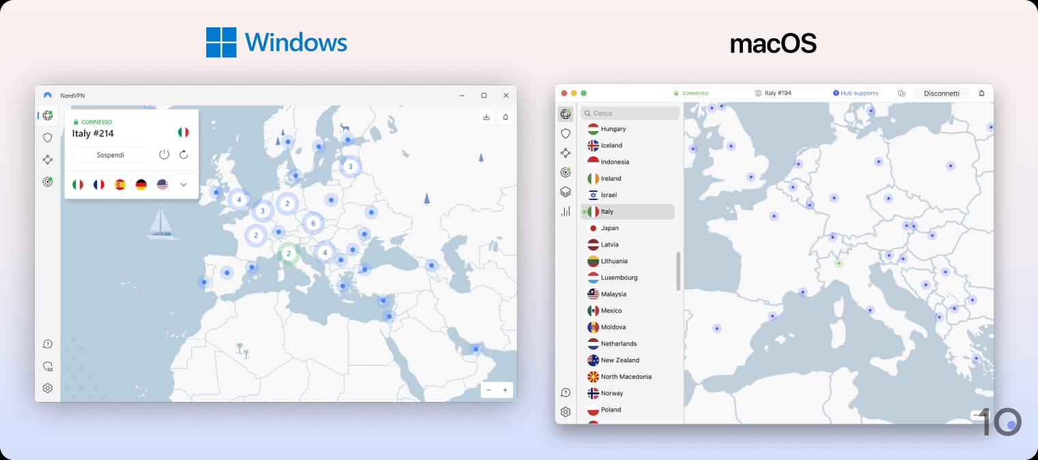Select the Spain flag quick-connect shortcut

[120, 184]
